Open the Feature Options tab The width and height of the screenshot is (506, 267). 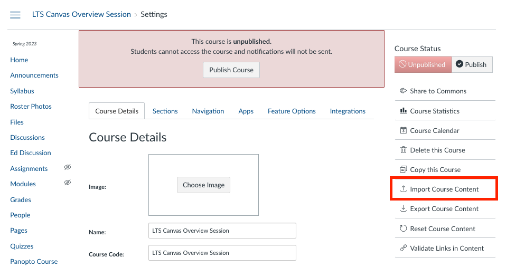(x=292, y=111)
